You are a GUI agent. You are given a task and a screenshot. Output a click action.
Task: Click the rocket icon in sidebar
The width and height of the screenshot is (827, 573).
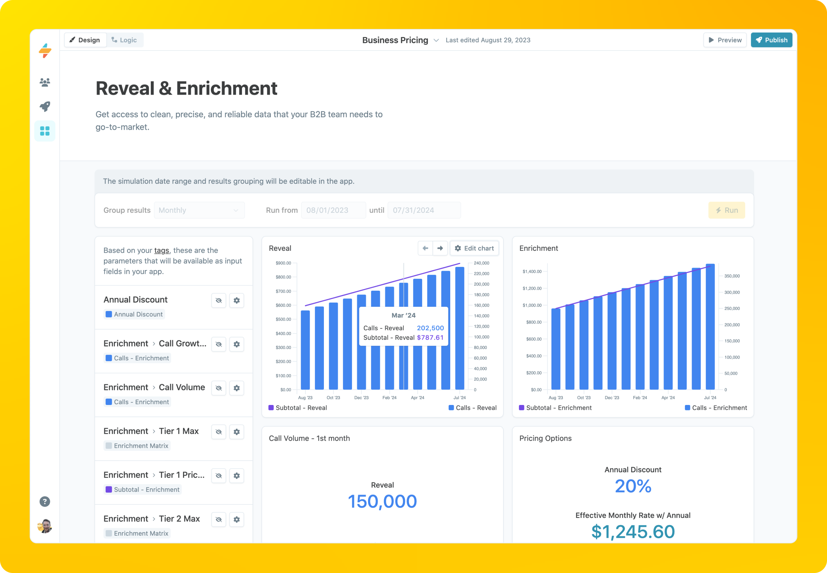[x=44, y=106]
